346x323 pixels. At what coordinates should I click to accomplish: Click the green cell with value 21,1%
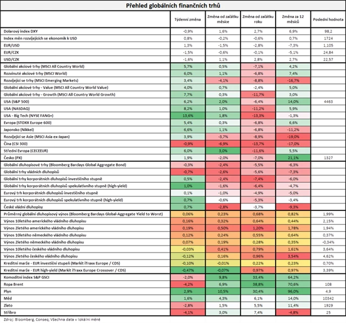pos(294,157)
